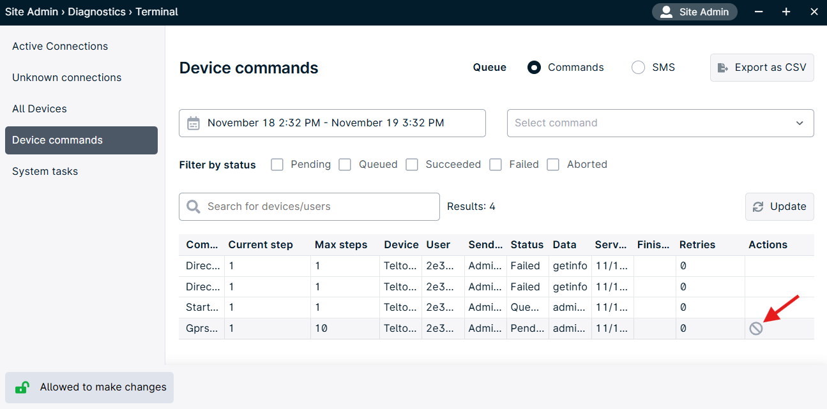This screenshot has height=409, width=827.
Task: Select the SMS queue radio button
Action: (x=637, y=67)
